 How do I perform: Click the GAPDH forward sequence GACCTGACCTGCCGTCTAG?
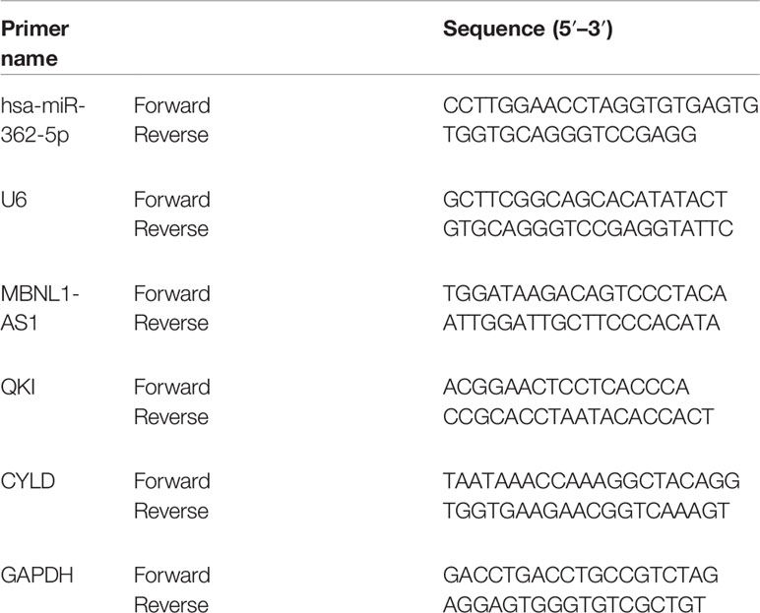click(x=580, y=576)
